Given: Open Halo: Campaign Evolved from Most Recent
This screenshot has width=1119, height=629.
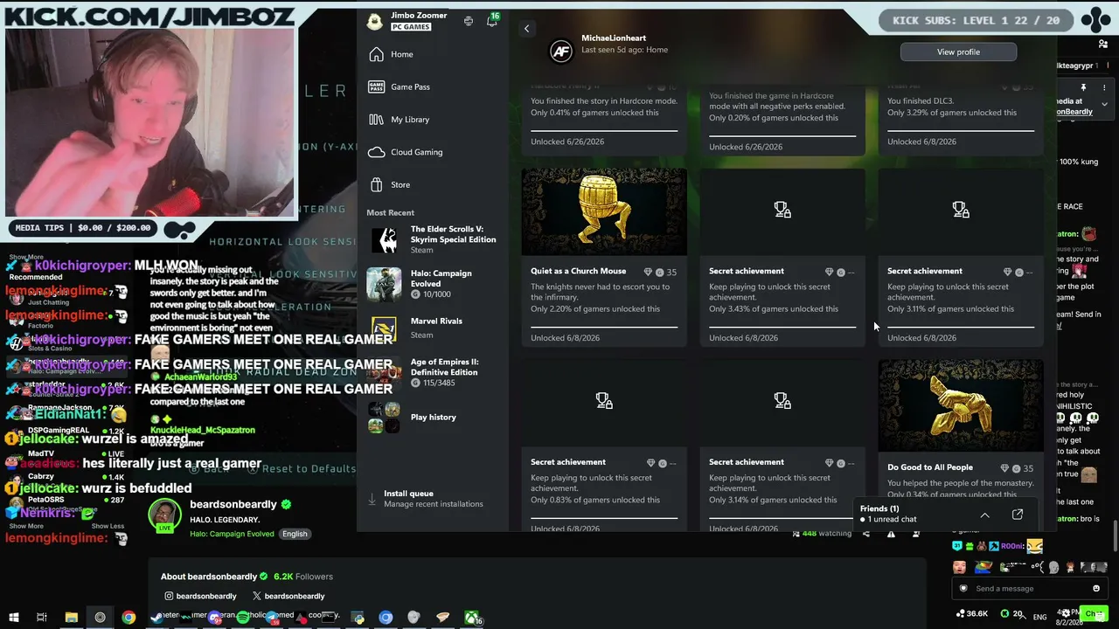Looking at the screenshot, I should tap(433, 283).
